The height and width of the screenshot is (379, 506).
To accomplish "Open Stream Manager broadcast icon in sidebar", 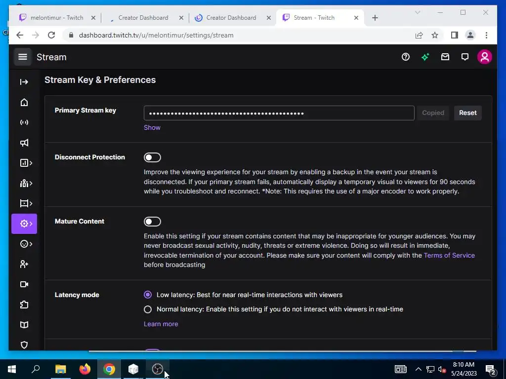I will point(24,122).
